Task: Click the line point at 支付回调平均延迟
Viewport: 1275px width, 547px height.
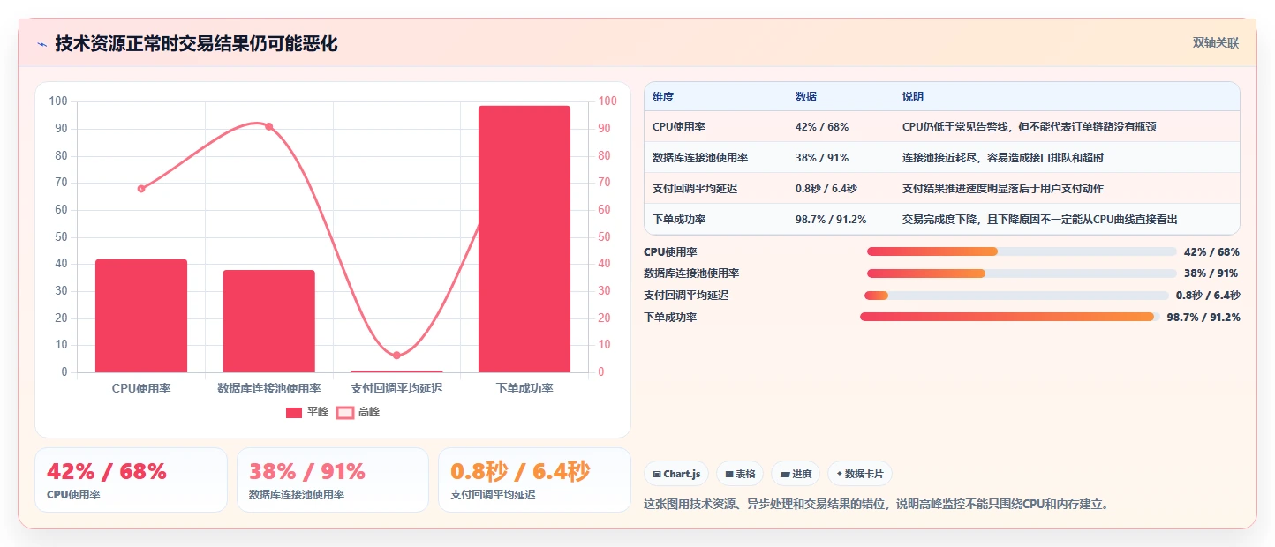Action: coord(396,356)
